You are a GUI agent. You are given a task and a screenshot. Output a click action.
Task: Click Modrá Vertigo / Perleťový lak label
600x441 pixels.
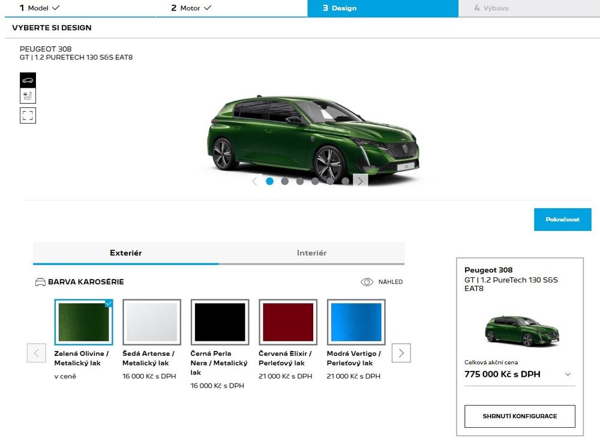coord(353,358)
